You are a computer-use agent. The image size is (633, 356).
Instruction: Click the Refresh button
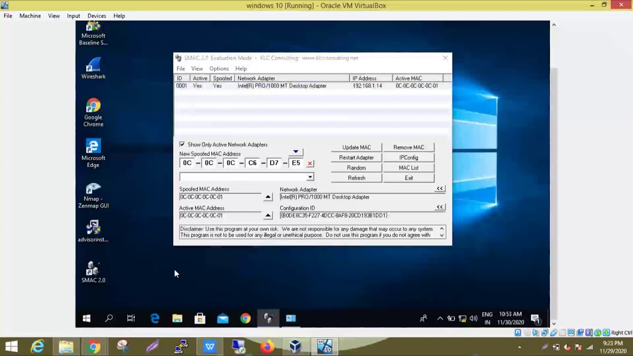tap(357, 178)
